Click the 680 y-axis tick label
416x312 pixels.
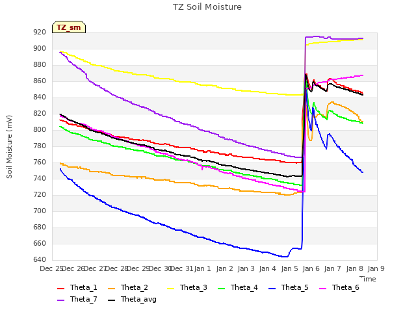40,227
